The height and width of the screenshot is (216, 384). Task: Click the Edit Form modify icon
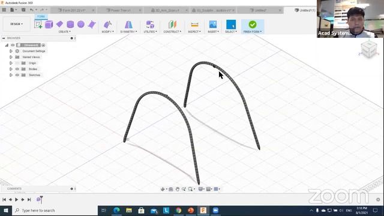107,25
